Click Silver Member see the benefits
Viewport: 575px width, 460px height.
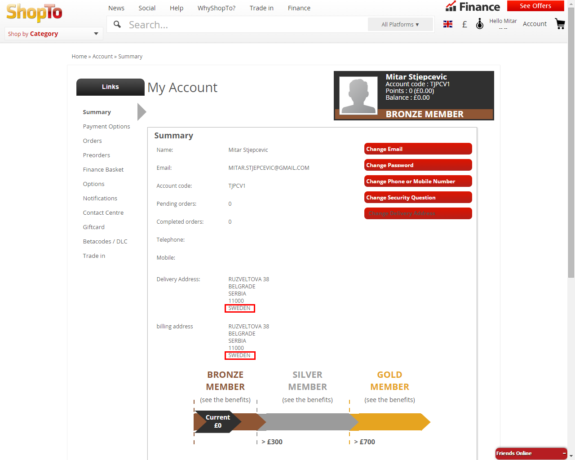[308, 400]
